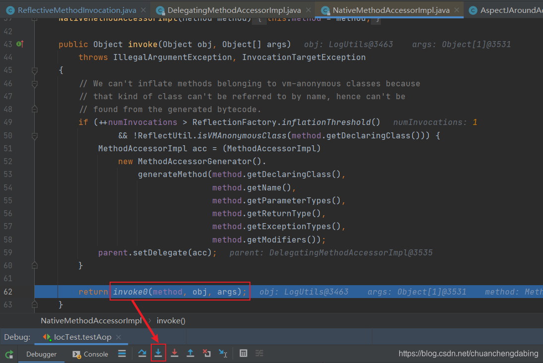Click the invoke method name on line 43

pos(143,44)
